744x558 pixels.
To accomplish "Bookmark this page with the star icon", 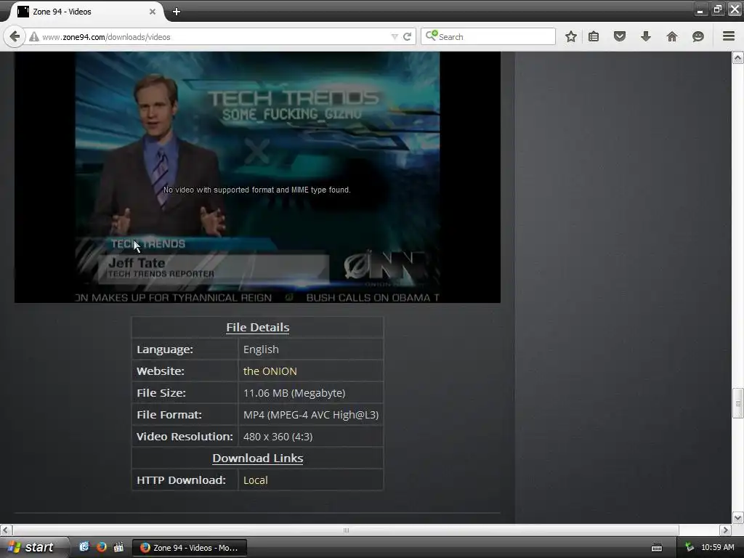I will point(571,36).
